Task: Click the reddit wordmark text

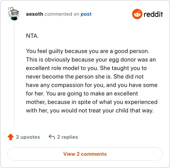Action: 153,14
